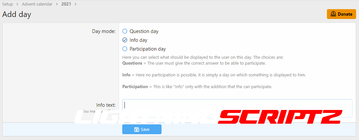Select the Participation day radio button

point(125,49)
